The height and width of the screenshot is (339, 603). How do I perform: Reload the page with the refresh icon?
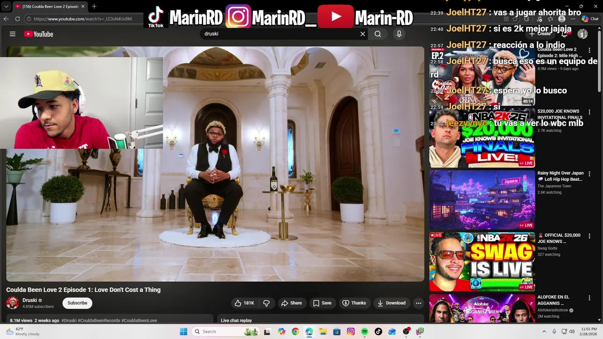17,19
